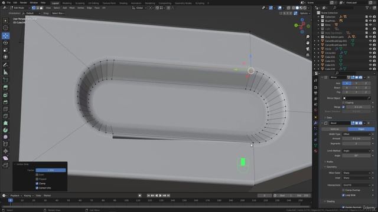Toggle the Flipped checkbox in Vertex Slide panel
Screen dimensions: 378x212
(37, 179)
